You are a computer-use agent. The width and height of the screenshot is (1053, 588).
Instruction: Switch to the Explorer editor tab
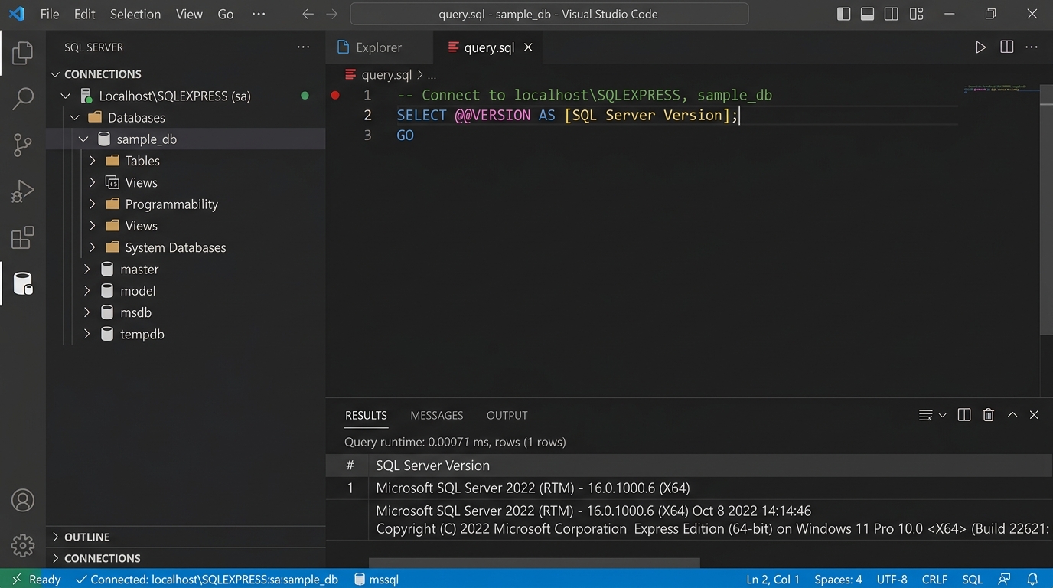point(379,47)
